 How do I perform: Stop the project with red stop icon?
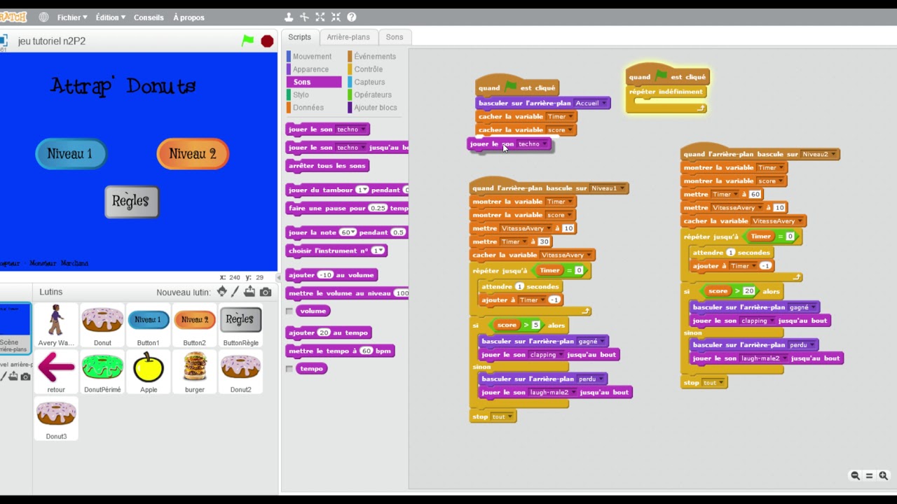(x=267, y=41)
